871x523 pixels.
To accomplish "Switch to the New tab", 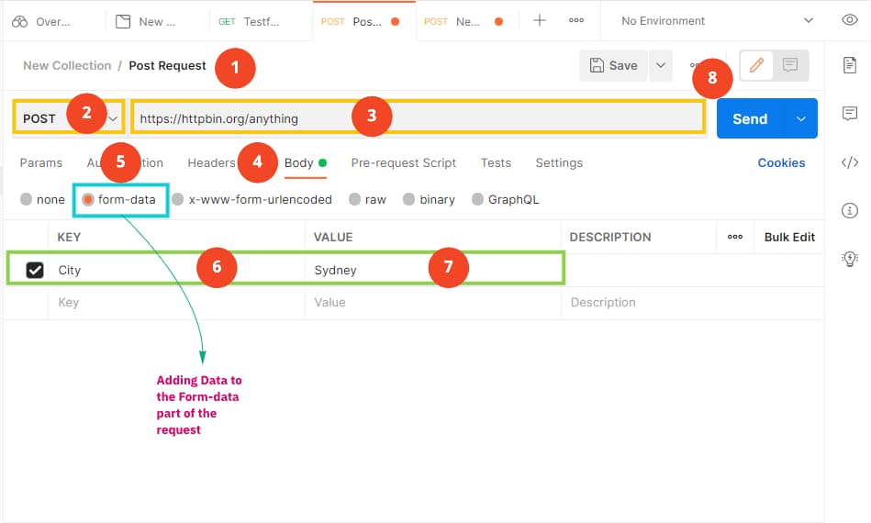I will point(146,22).
